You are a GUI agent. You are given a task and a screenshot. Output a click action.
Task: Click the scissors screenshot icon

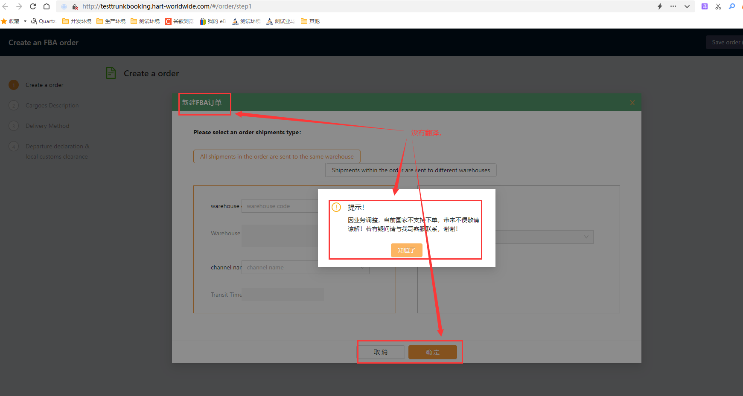[x=718, y=6]
